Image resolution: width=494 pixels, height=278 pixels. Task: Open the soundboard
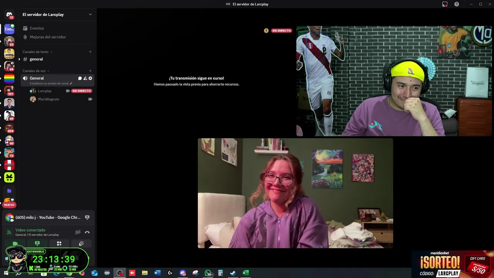(x=81, y=244)
